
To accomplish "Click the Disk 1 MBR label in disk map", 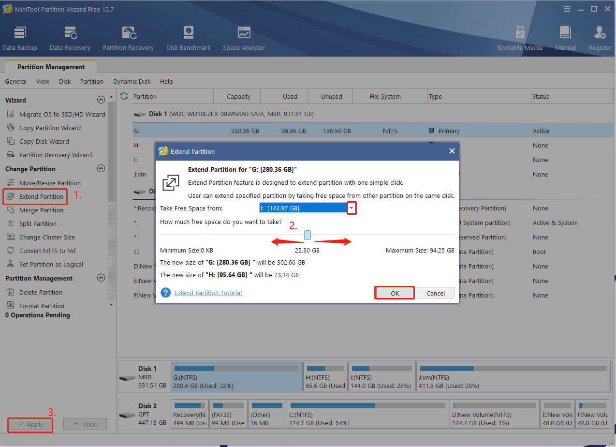I will pos(144,377).
